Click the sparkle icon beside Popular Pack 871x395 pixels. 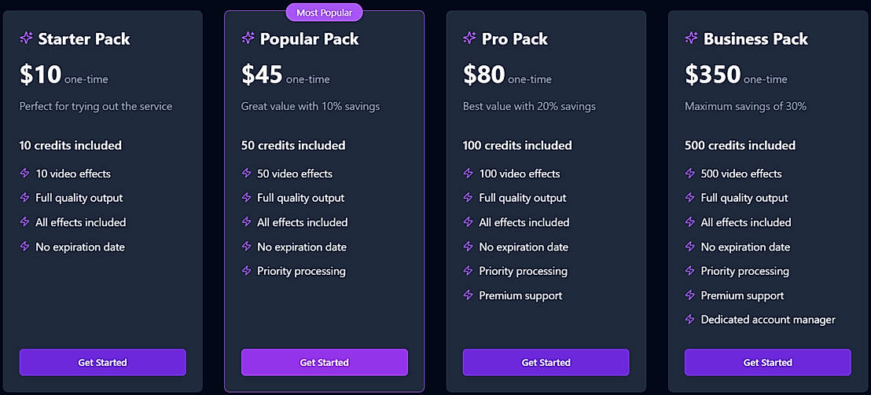click(248, 38)
